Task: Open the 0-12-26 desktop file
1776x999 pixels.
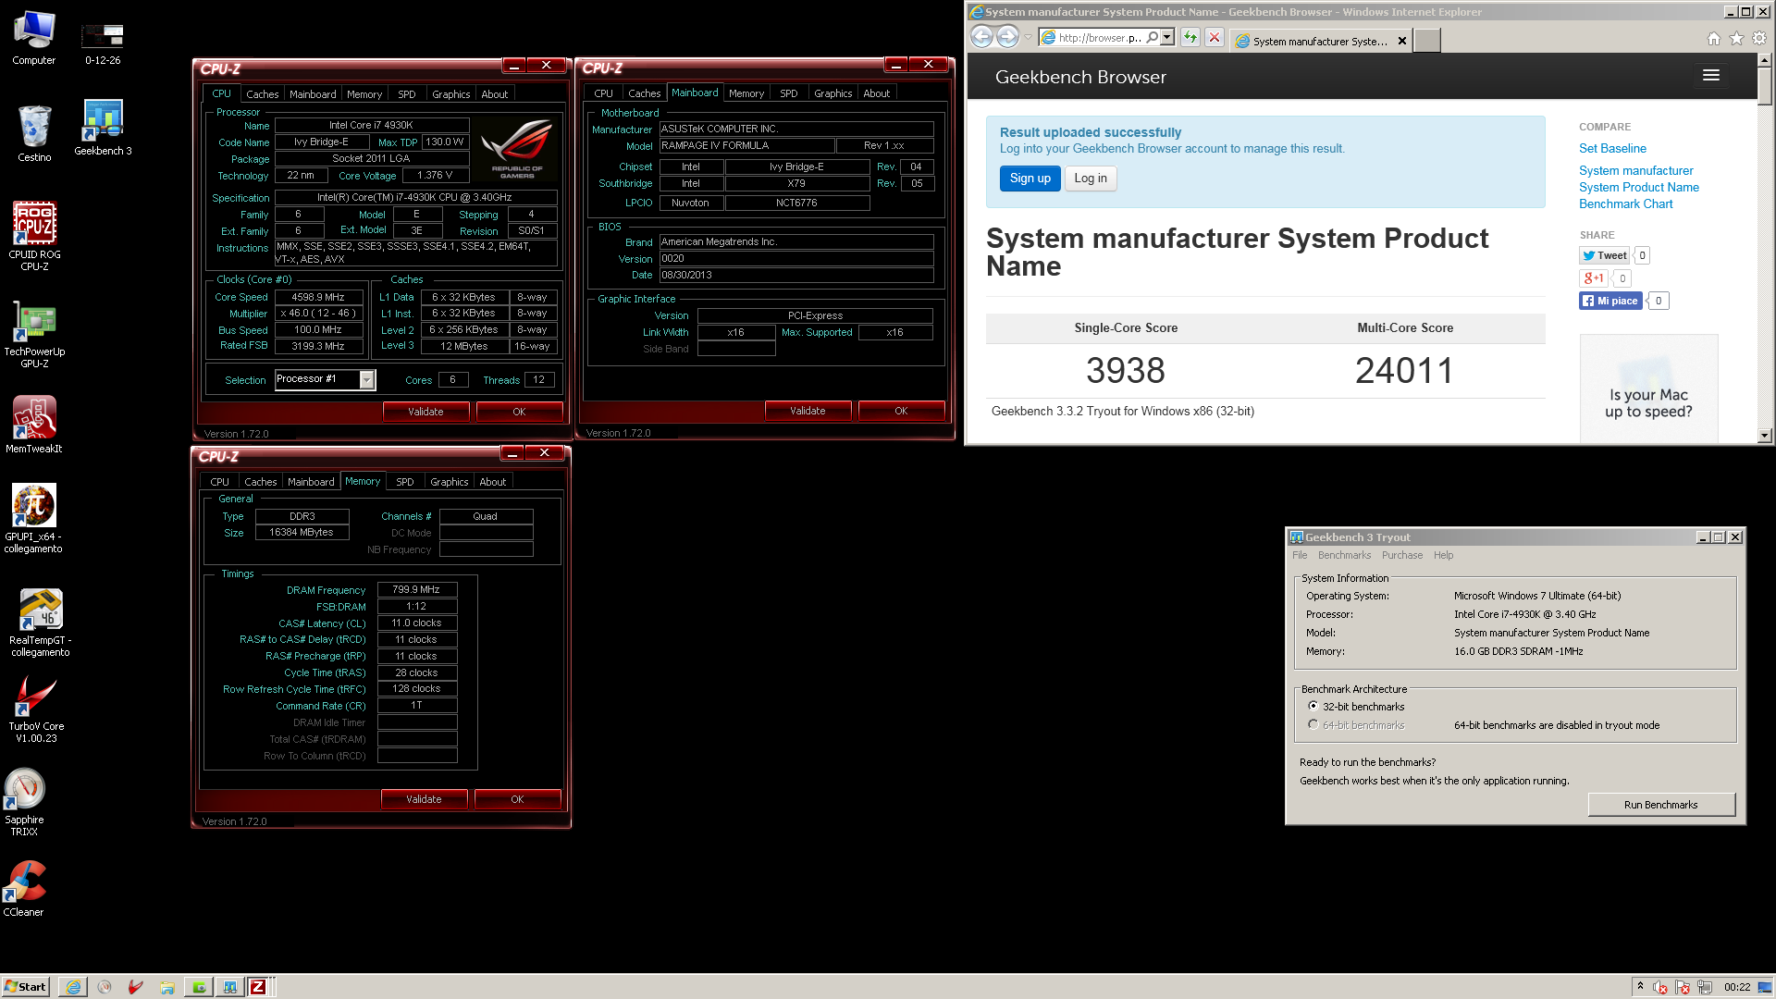Action: [x=103, y=43]
